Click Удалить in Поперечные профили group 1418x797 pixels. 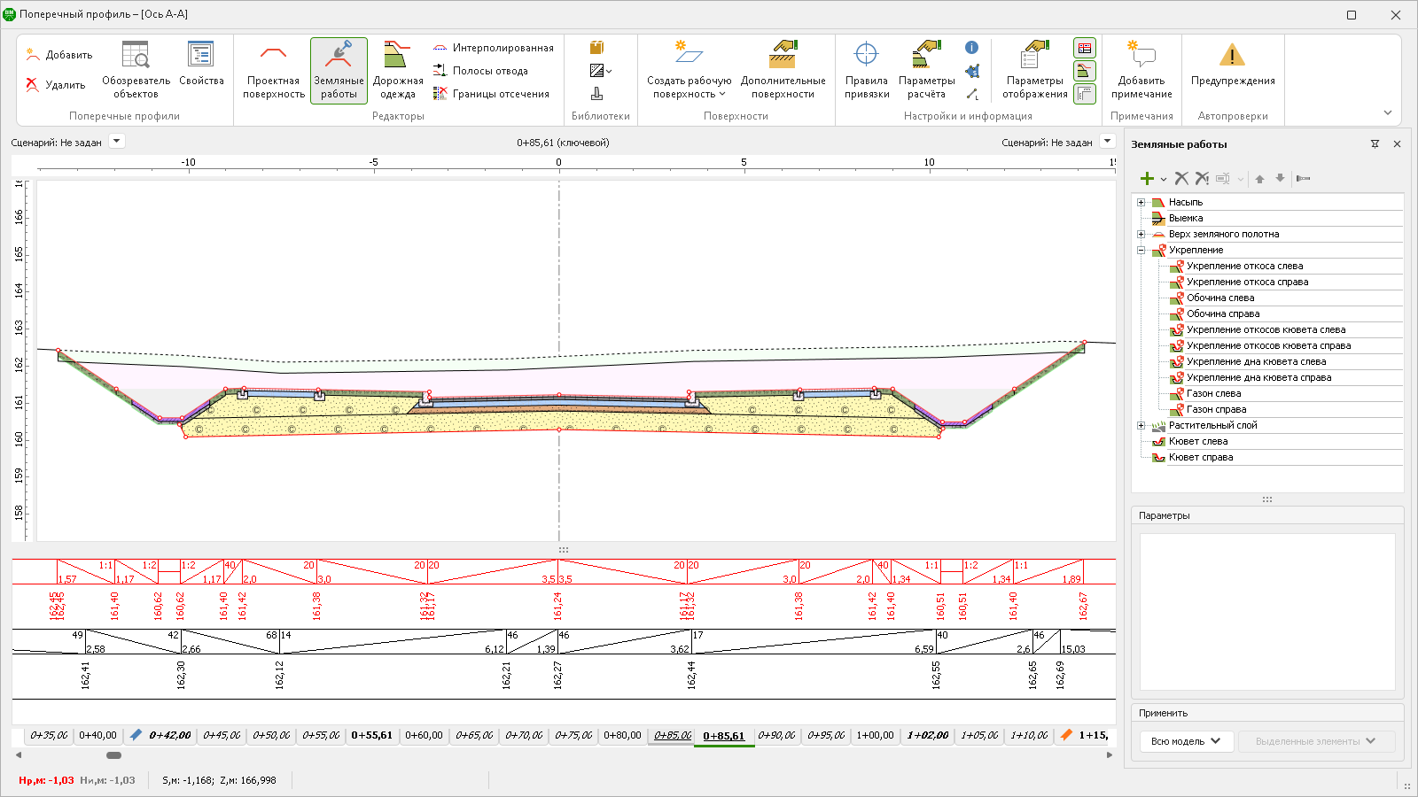[x=57, y=85]
